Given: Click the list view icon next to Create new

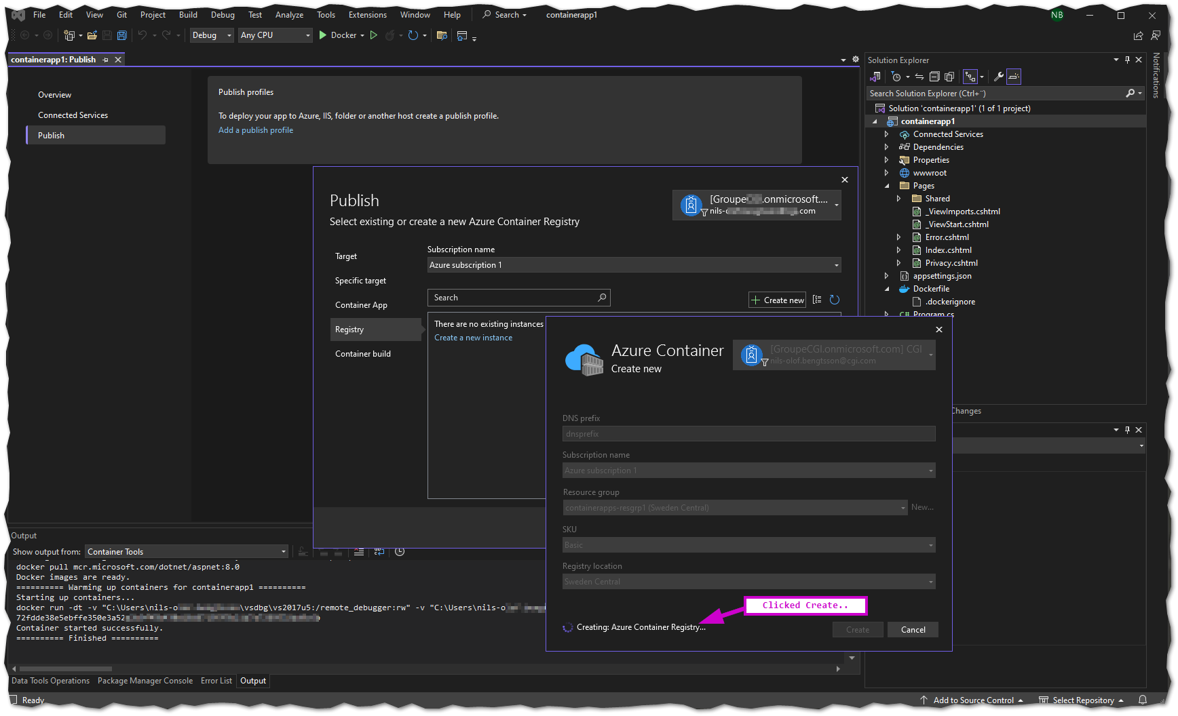Looking at the screenshot, I should click(x=817, y=300).
